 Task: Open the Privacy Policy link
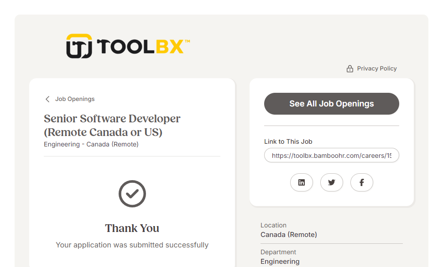377,69
